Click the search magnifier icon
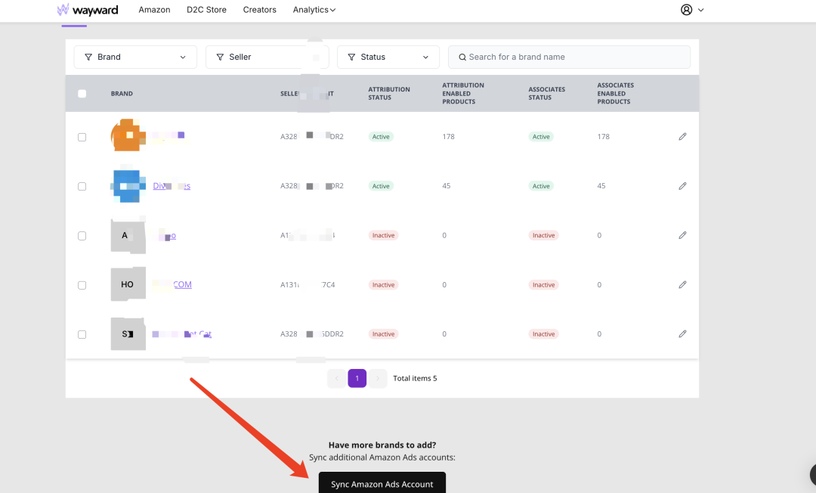The height and width of the screenshot is (493, 816). (462, 57)
